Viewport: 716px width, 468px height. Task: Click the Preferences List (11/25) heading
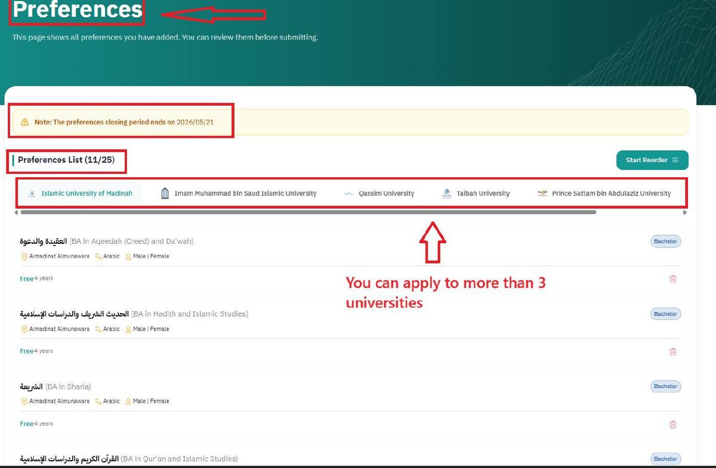[66, 160]
